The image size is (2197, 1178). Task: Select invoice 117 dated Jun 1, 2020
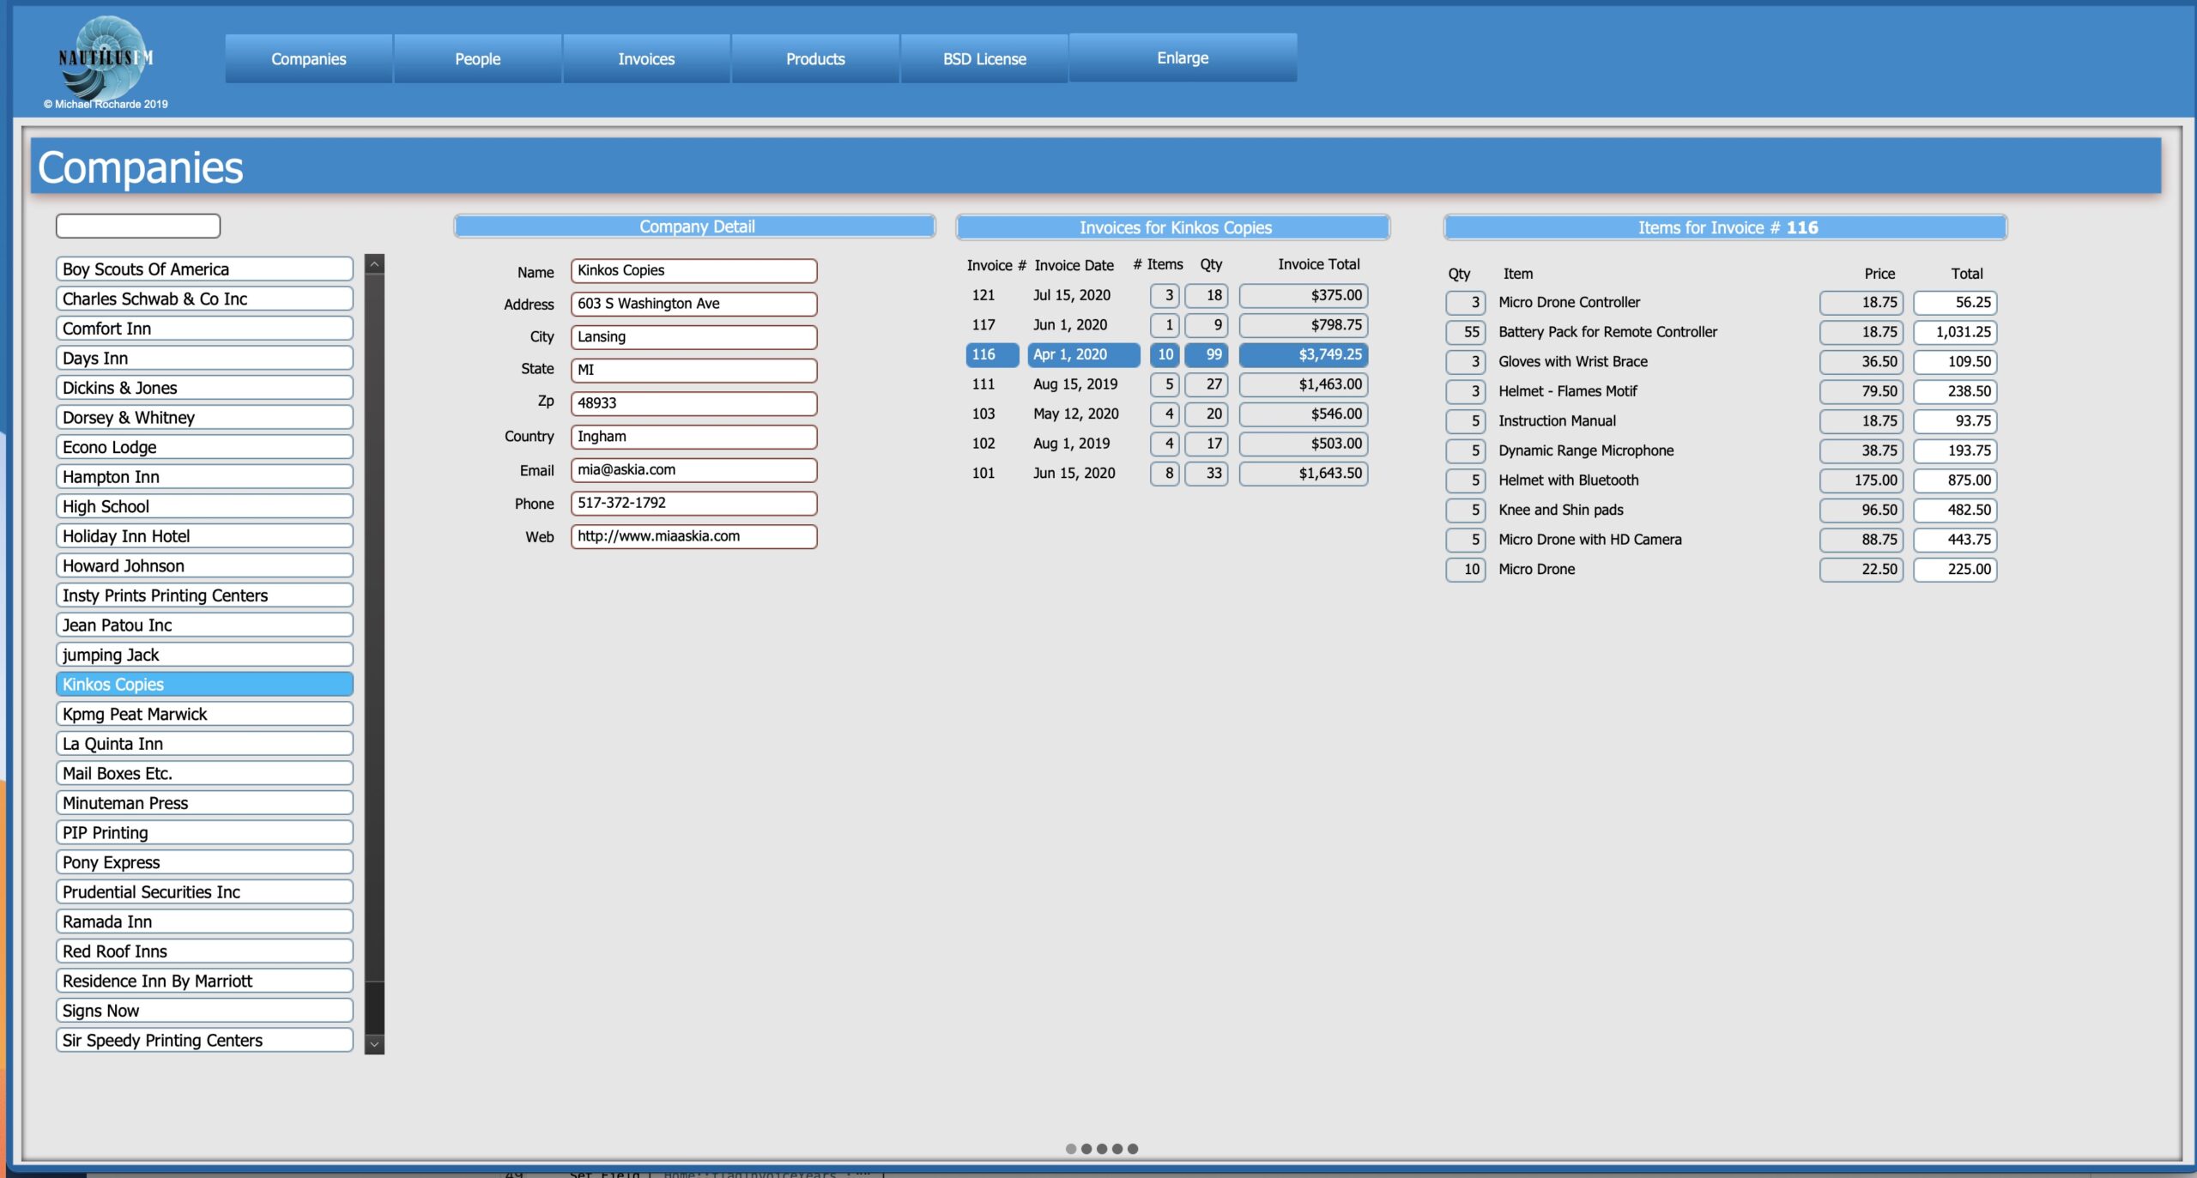[1167, 325]
